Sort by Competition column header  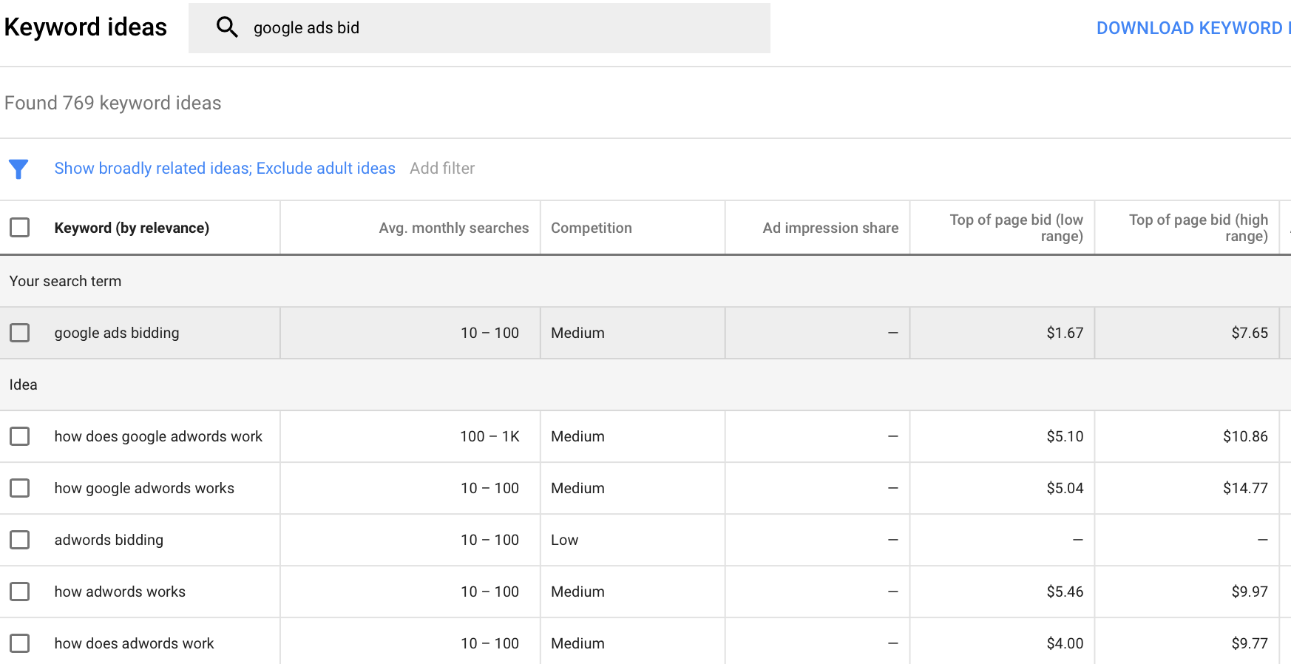point(592,228)
